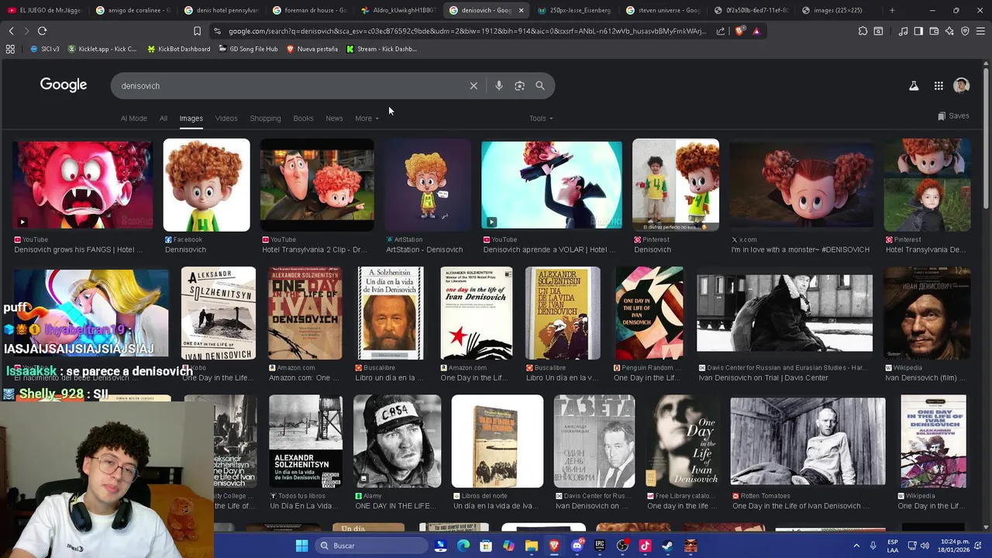Switch to the Videos tab

point(226,119)
